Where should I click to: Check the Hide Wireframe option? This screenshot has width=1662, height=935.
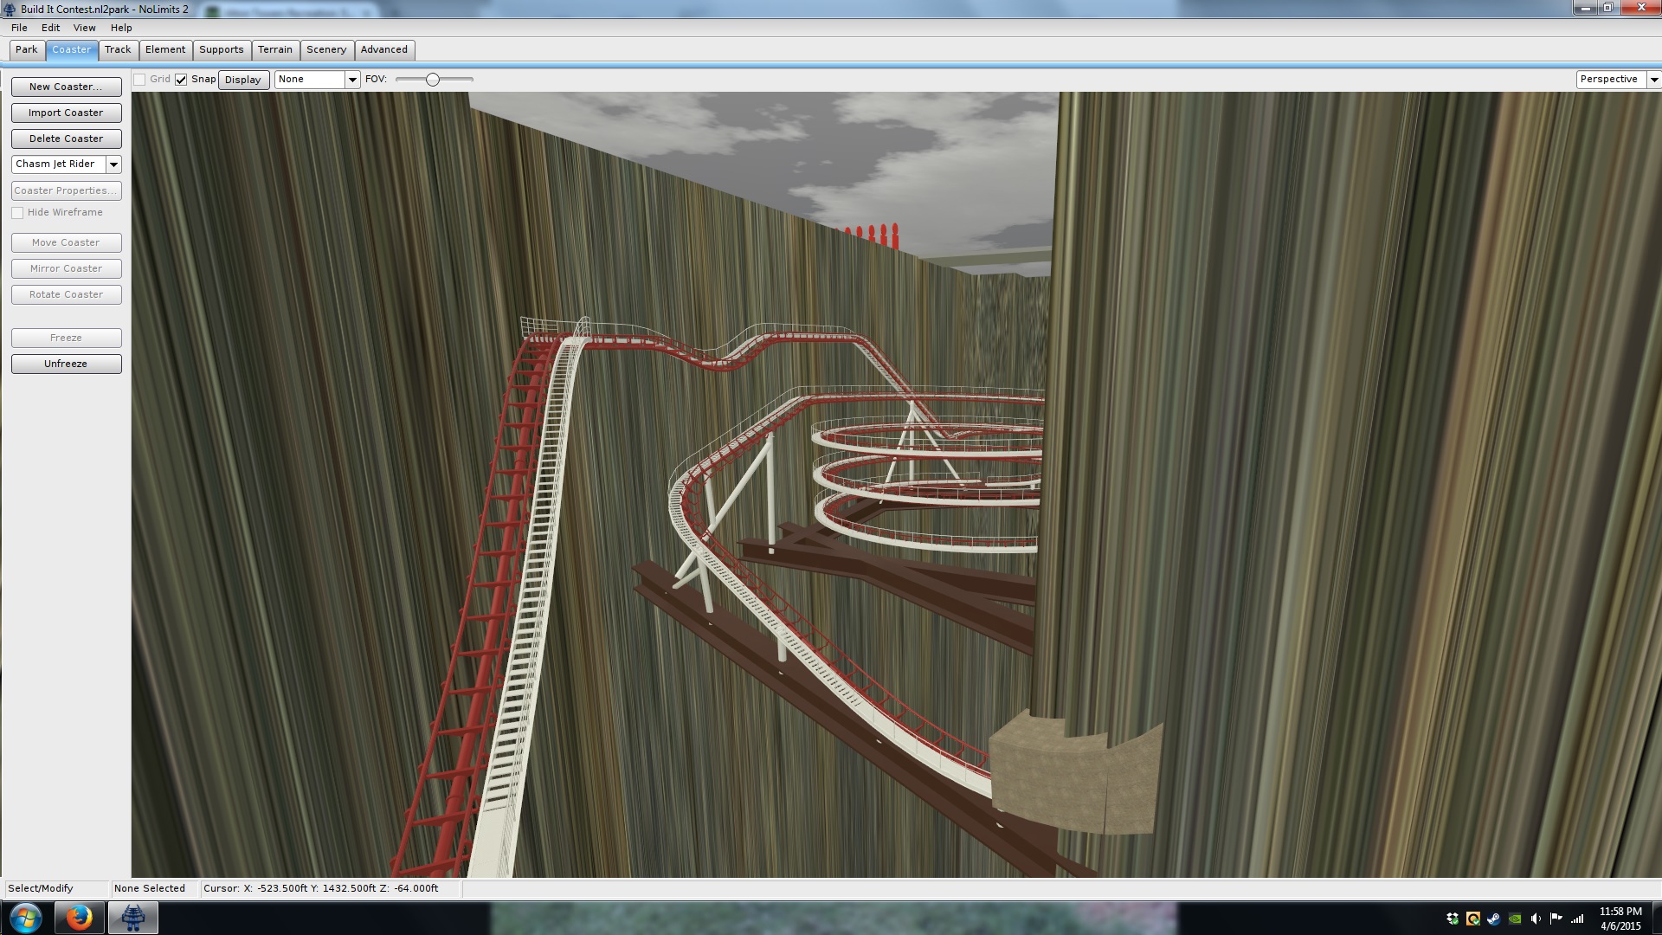17,213
